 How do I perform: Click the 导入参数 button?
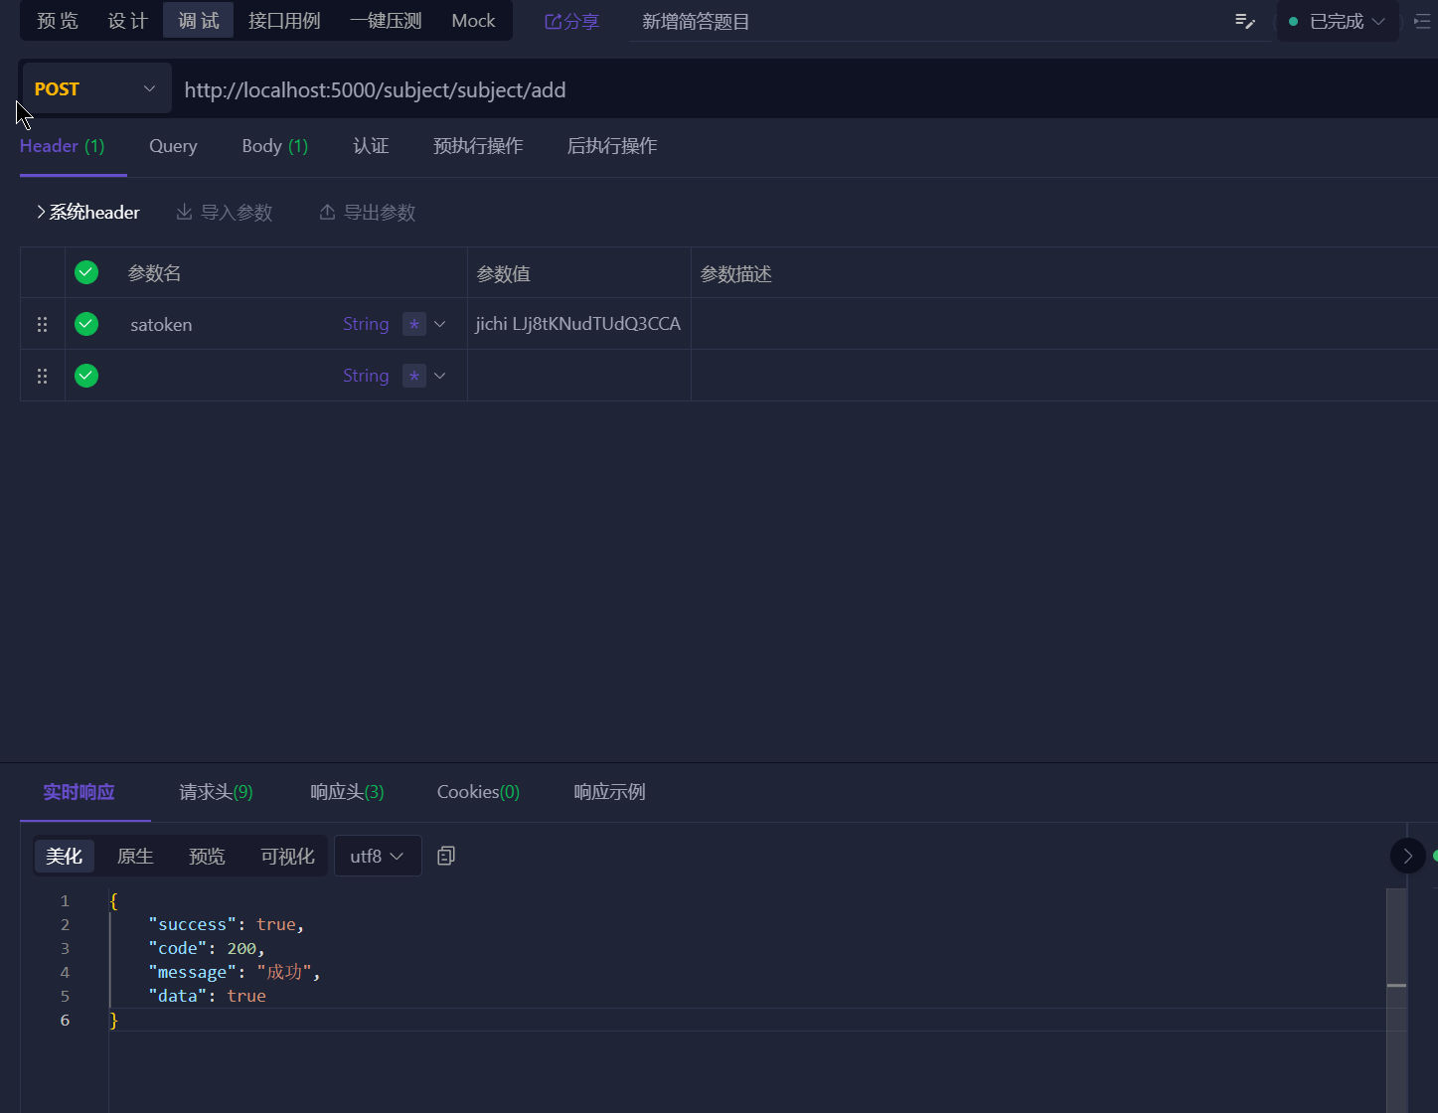pyautogui.click(x=225, y=212)
